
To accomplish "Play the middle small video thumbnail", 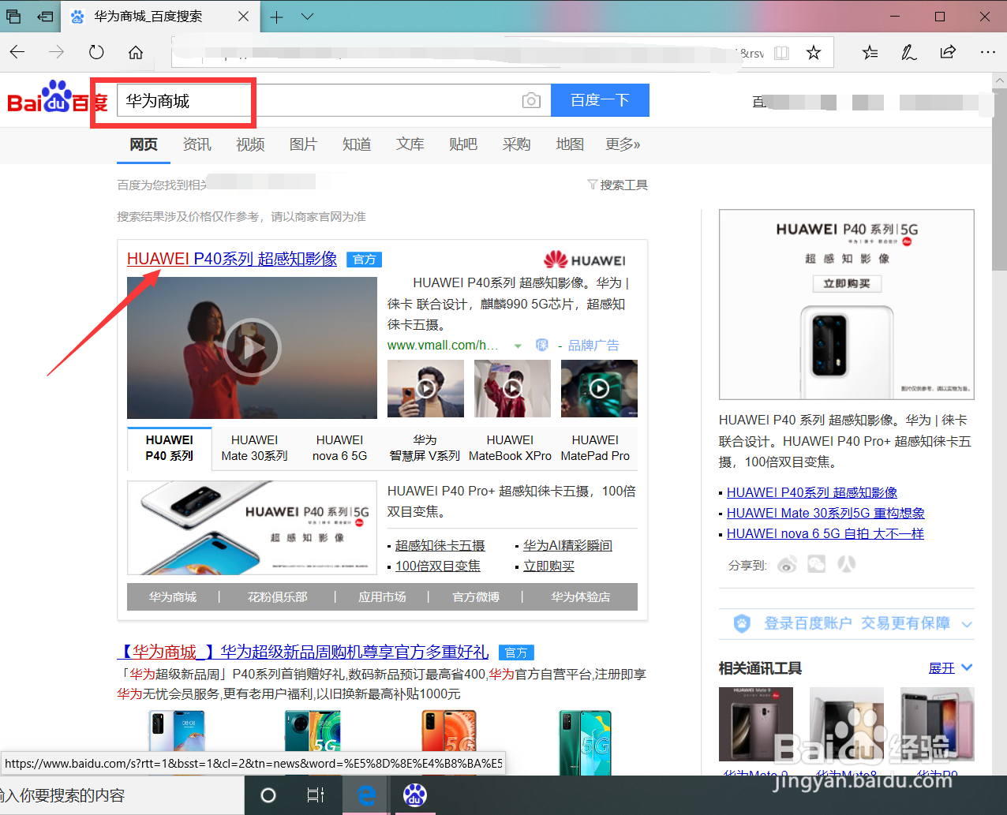I will pos(512,388).
